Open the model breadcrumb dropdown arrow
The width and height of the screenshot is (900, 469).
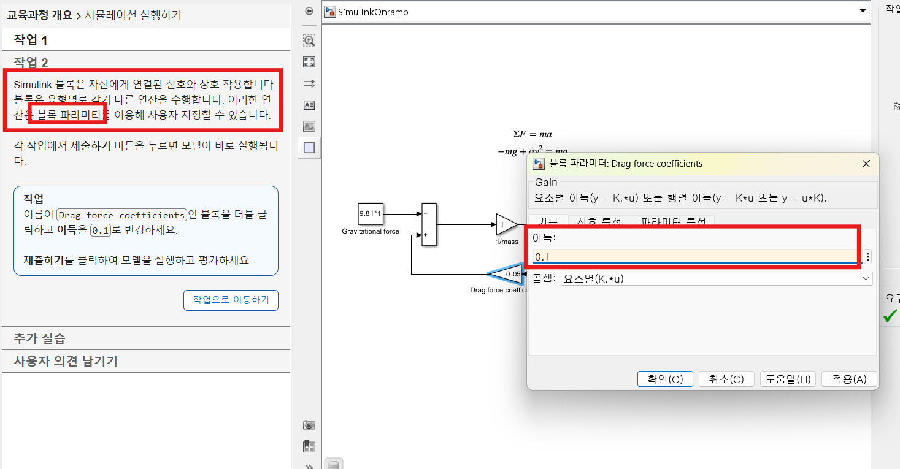pos(863,12)
